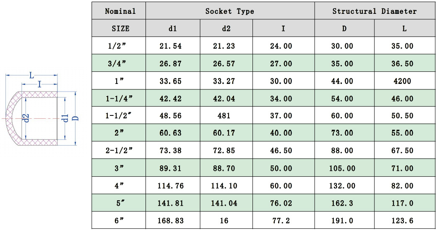This screenshot has height=230, width=437.
Task: Click the 1-1/4" size row label
Action: 120,99
